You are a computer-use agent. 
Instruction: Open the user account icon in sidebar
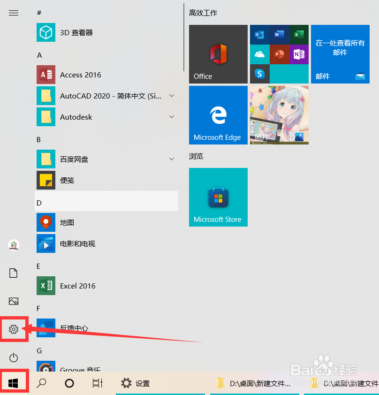click(x=14, y=245)
